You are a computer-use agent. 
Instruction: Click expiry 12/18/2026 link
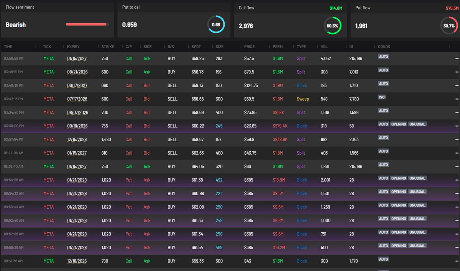pos(77,261)
